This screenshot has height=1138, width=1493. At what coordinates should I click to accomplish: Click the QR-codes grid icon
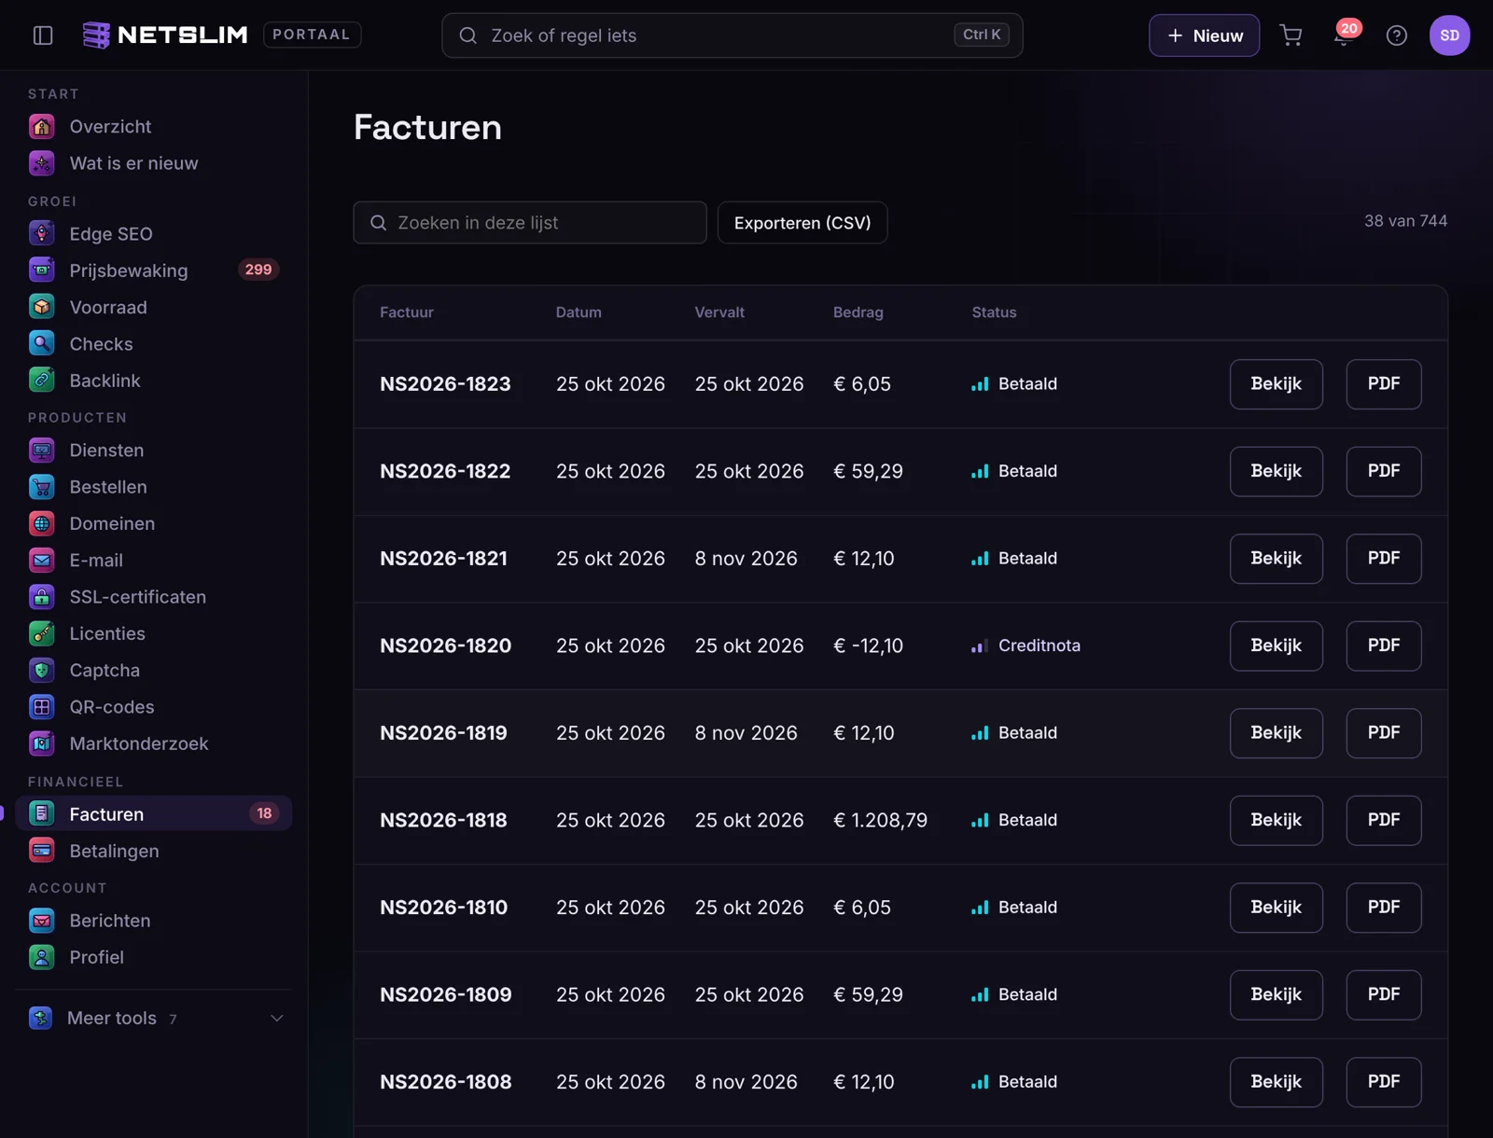point(42,707)
